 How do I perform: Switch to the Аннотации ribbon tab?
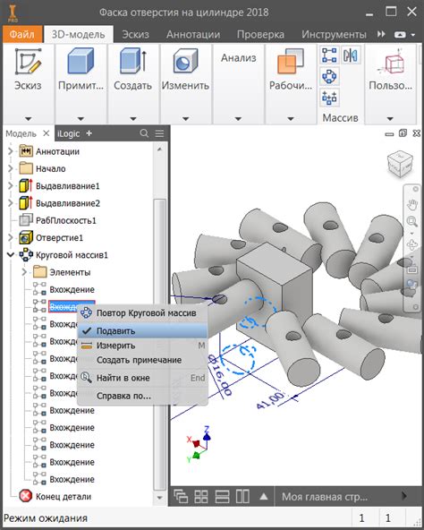[193, 35]
